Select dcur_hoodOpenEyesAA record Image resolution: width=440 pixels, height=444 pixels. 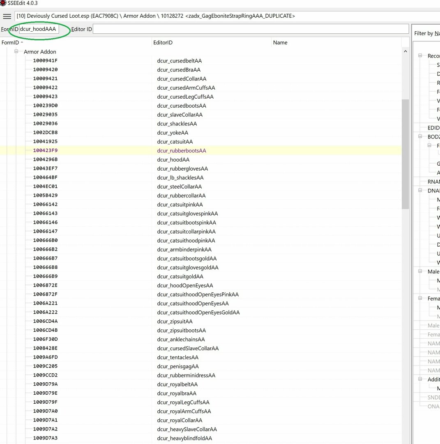tap(201, 285)
